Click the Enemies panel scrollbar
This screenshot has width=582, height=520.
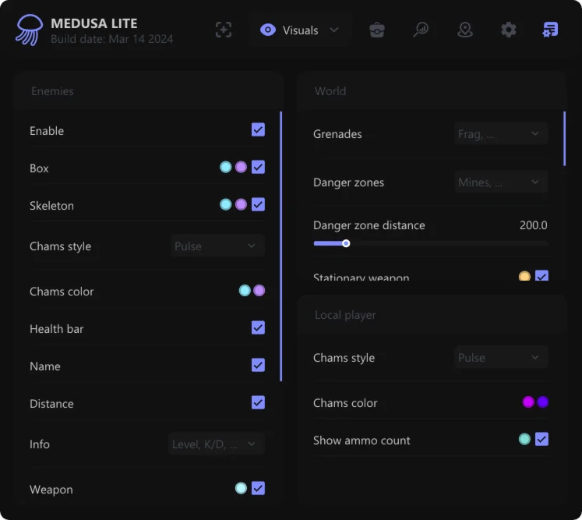pos(280,246)
